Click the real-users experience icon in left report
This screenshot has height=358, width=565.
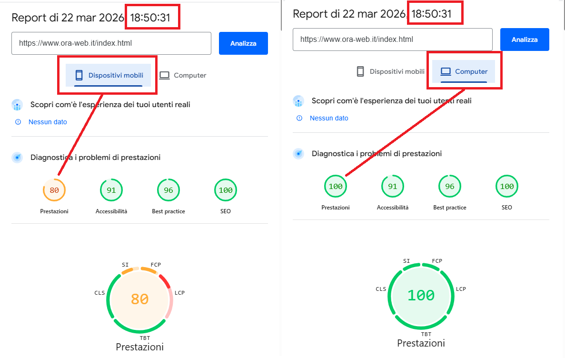pyautogui.click(x=18, y=105)
